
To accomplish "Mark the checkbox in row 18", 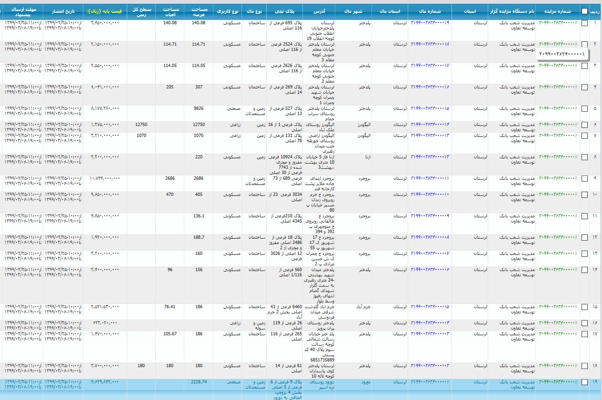I will [584, 366].
